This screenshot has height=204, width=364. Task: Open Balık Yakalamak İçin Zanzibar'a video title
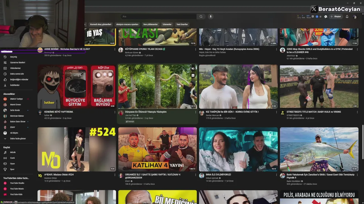click(320, 176)
